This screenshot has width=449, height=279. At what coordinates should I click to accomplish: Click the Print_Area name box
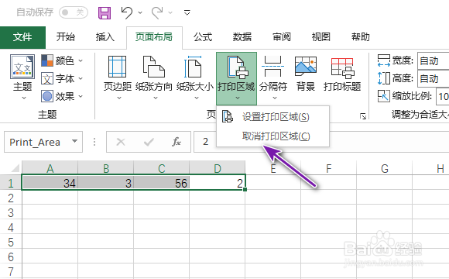[43, 142]
